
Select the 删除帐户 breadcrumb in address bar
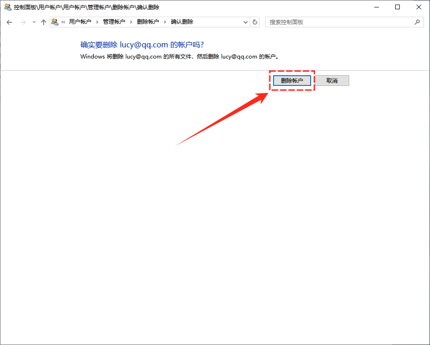148,22
